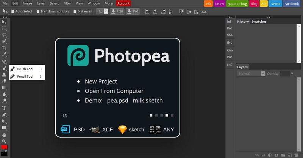Click the New Project link
The width and height of the screenshot is (303, 158).
101,81
